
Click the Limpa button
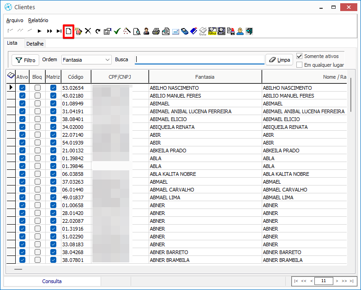(279, 60)
